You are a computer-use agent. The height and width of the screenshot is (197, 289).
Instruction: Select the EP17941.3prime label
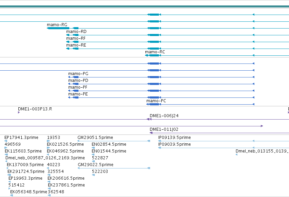(21, 138)
